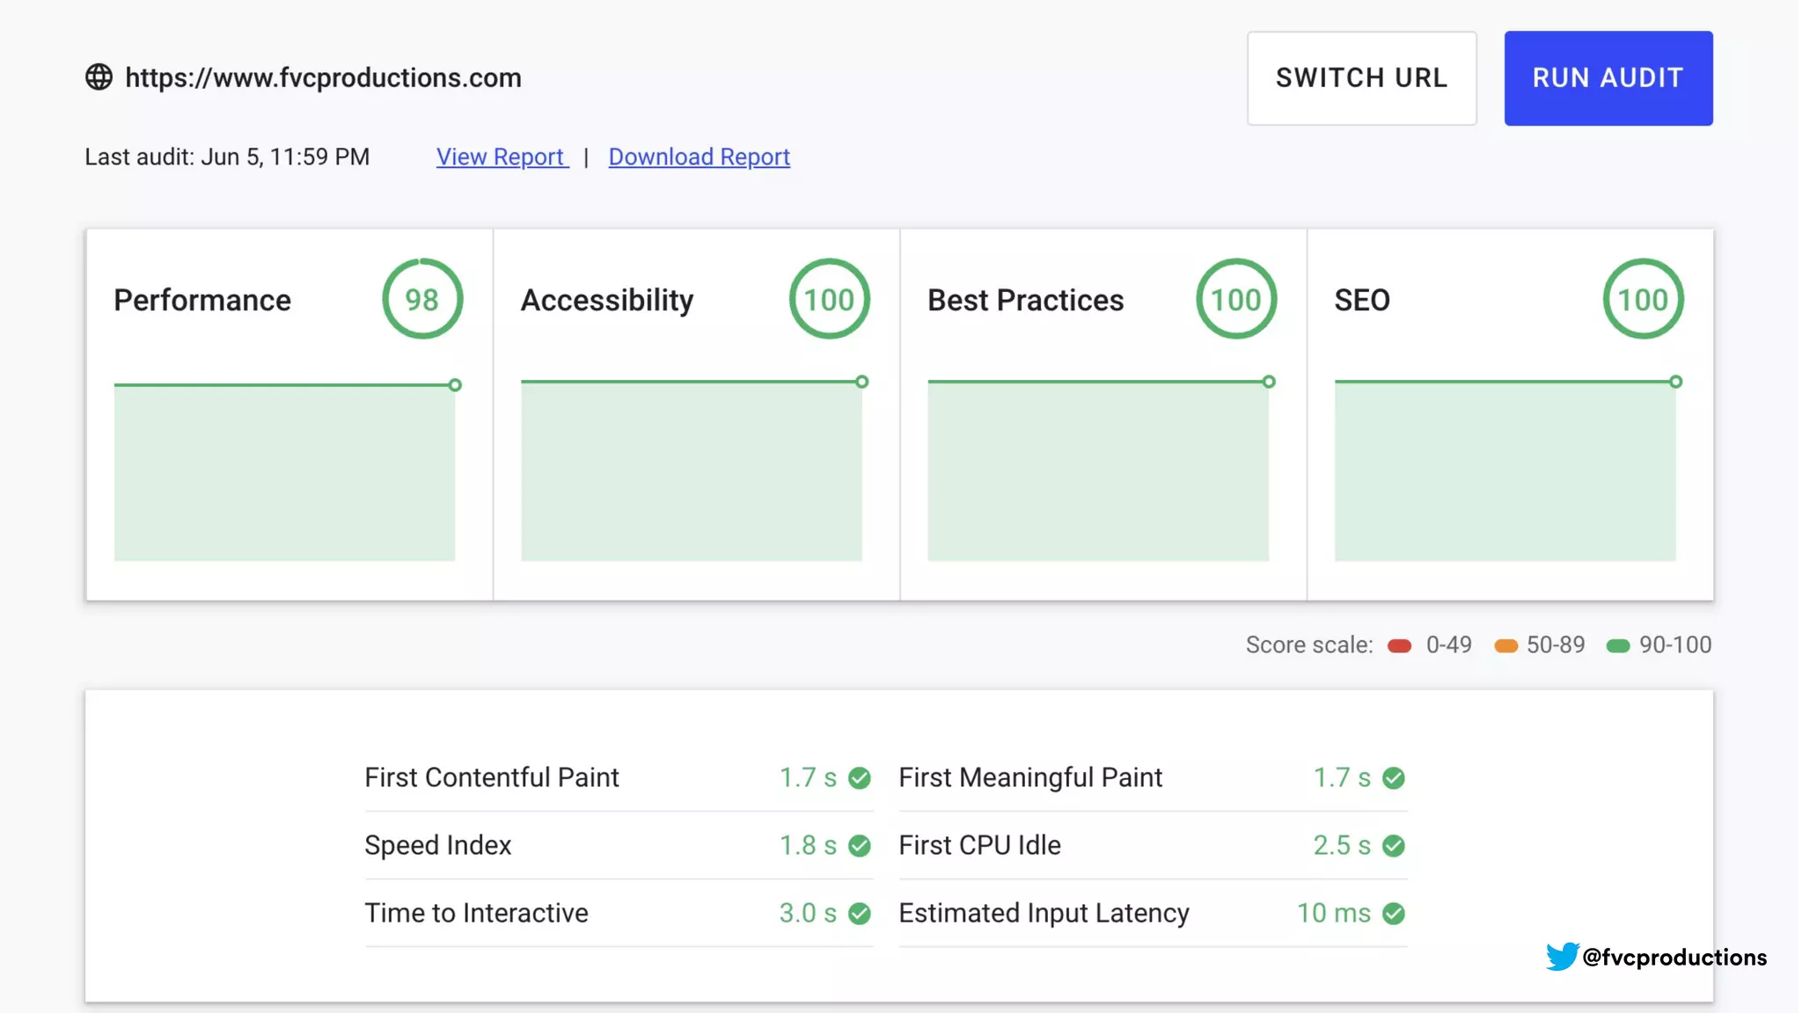1802x1013 pixels.
Task: Click the Estimated Input Latency green checkmark
Action: [1394, 914]
